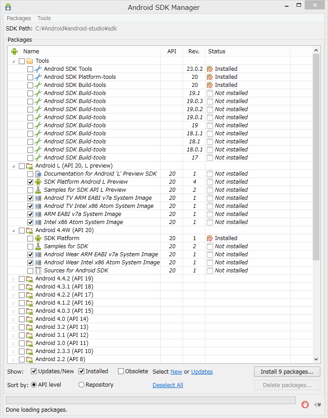Click the scrollbar down arrow
The width and height of the screenshot is (328, 418).
pos(316,359)
